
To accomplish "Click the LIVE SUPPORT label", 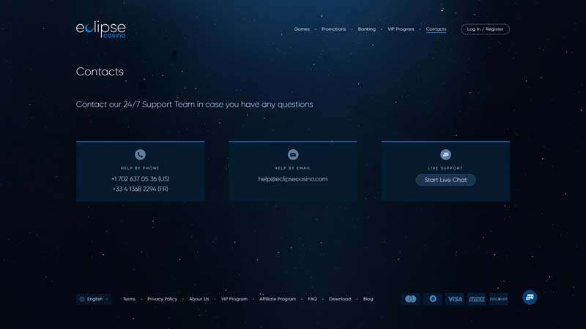I will (x=445, y=168).
